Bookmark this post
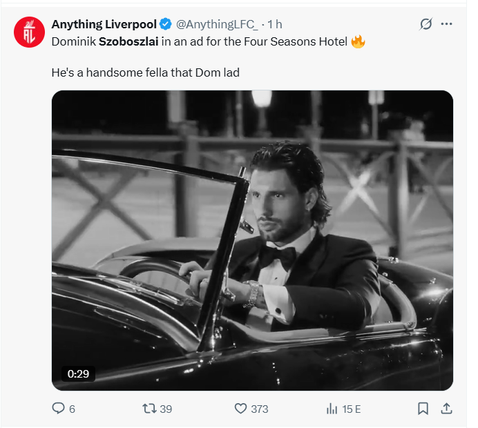 point(423,409)
